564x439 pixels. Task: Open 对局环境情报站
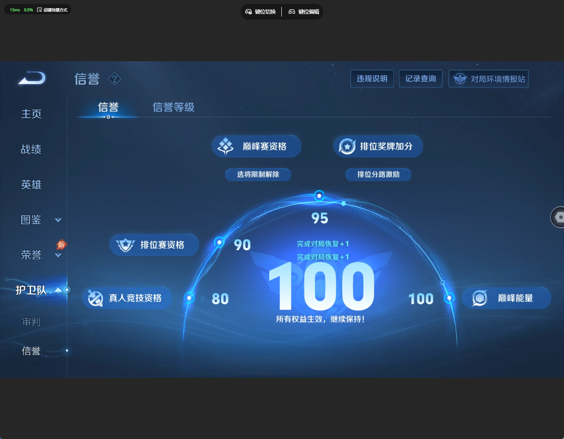coord(488,79)
